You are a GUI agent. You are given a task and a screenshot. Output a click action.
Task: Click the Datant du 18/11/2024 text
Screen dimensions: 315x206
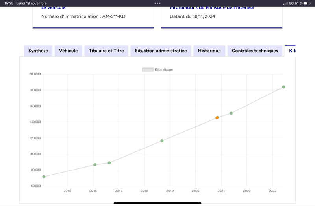pyautogui.click(x=192, y=16)
